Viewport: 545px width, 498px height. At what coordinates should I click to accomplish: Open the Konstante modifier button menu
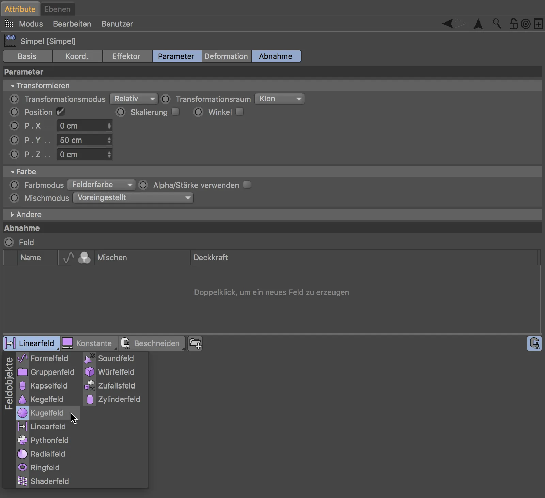point(89,343)
